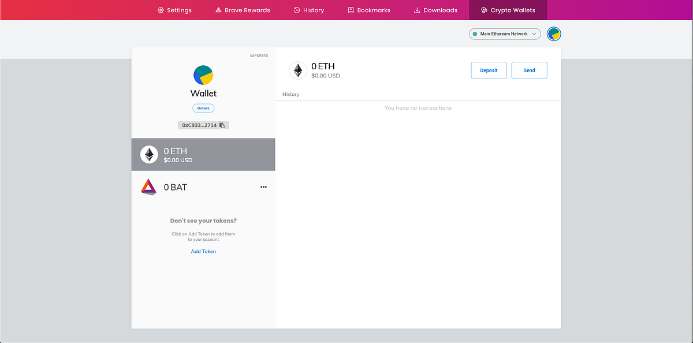Open the account avatar menu at top right

coord(554,34)
